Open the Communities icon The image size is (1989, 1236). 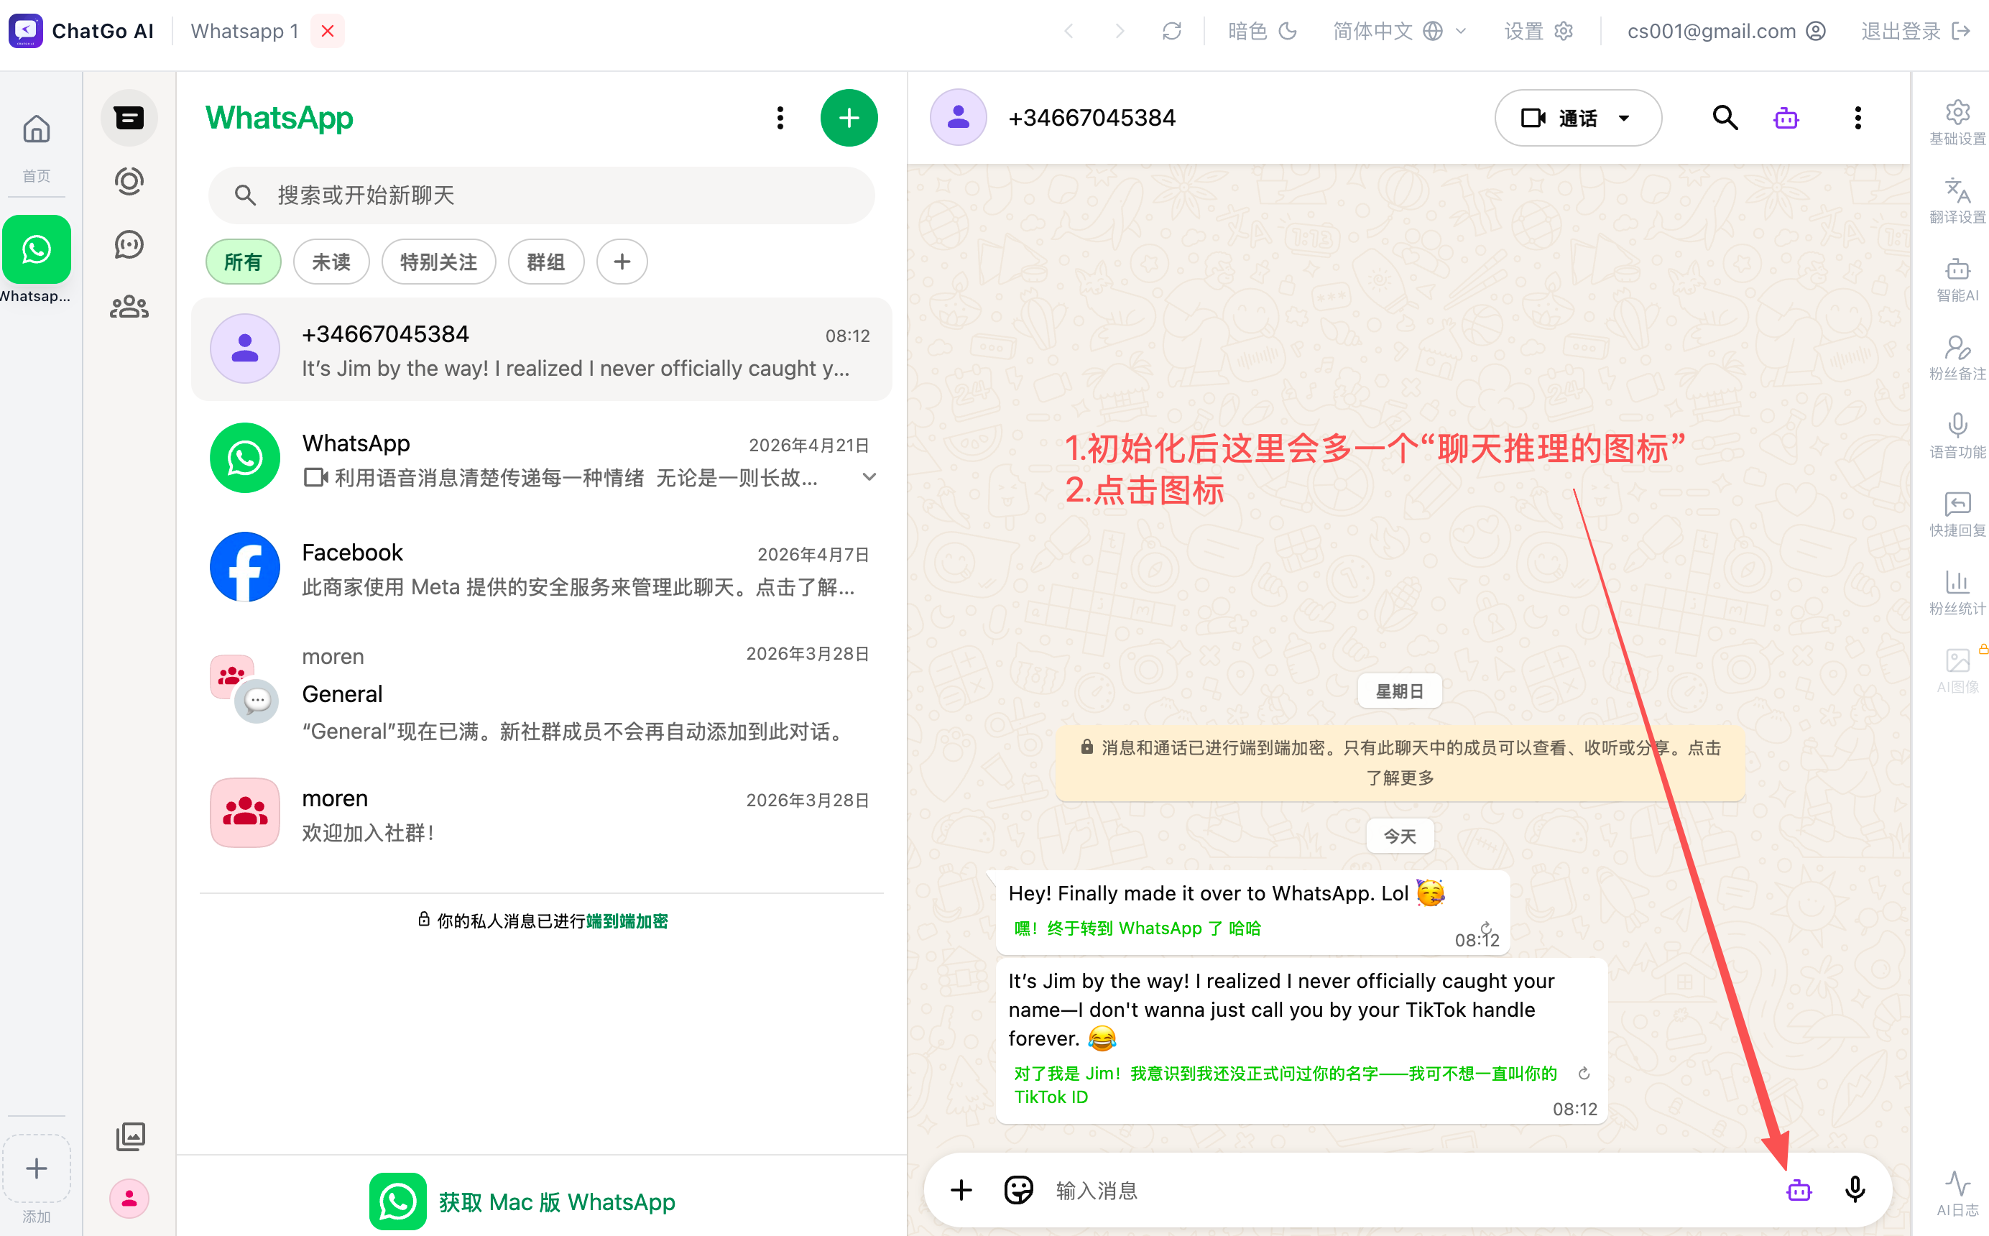coord(129,308)
